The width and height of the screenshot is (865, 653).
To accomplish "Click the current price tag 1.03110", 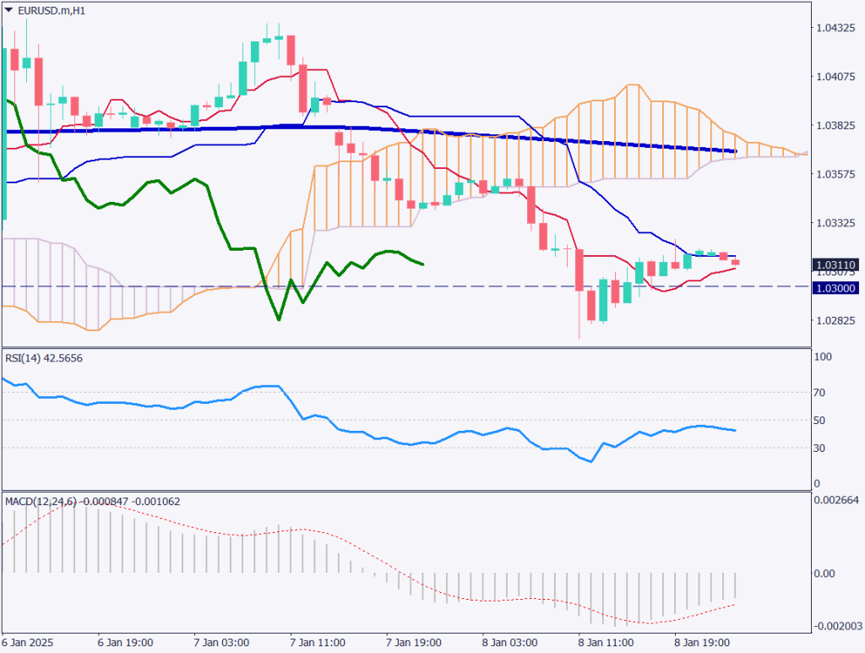I will point(835,265).
